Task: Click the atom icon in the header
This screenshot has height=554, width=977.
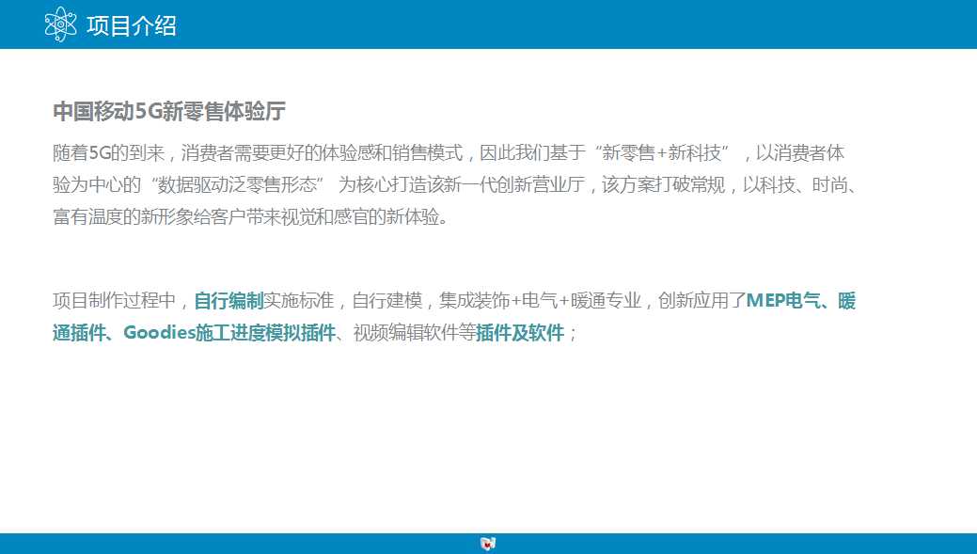Action: [60, 24]
